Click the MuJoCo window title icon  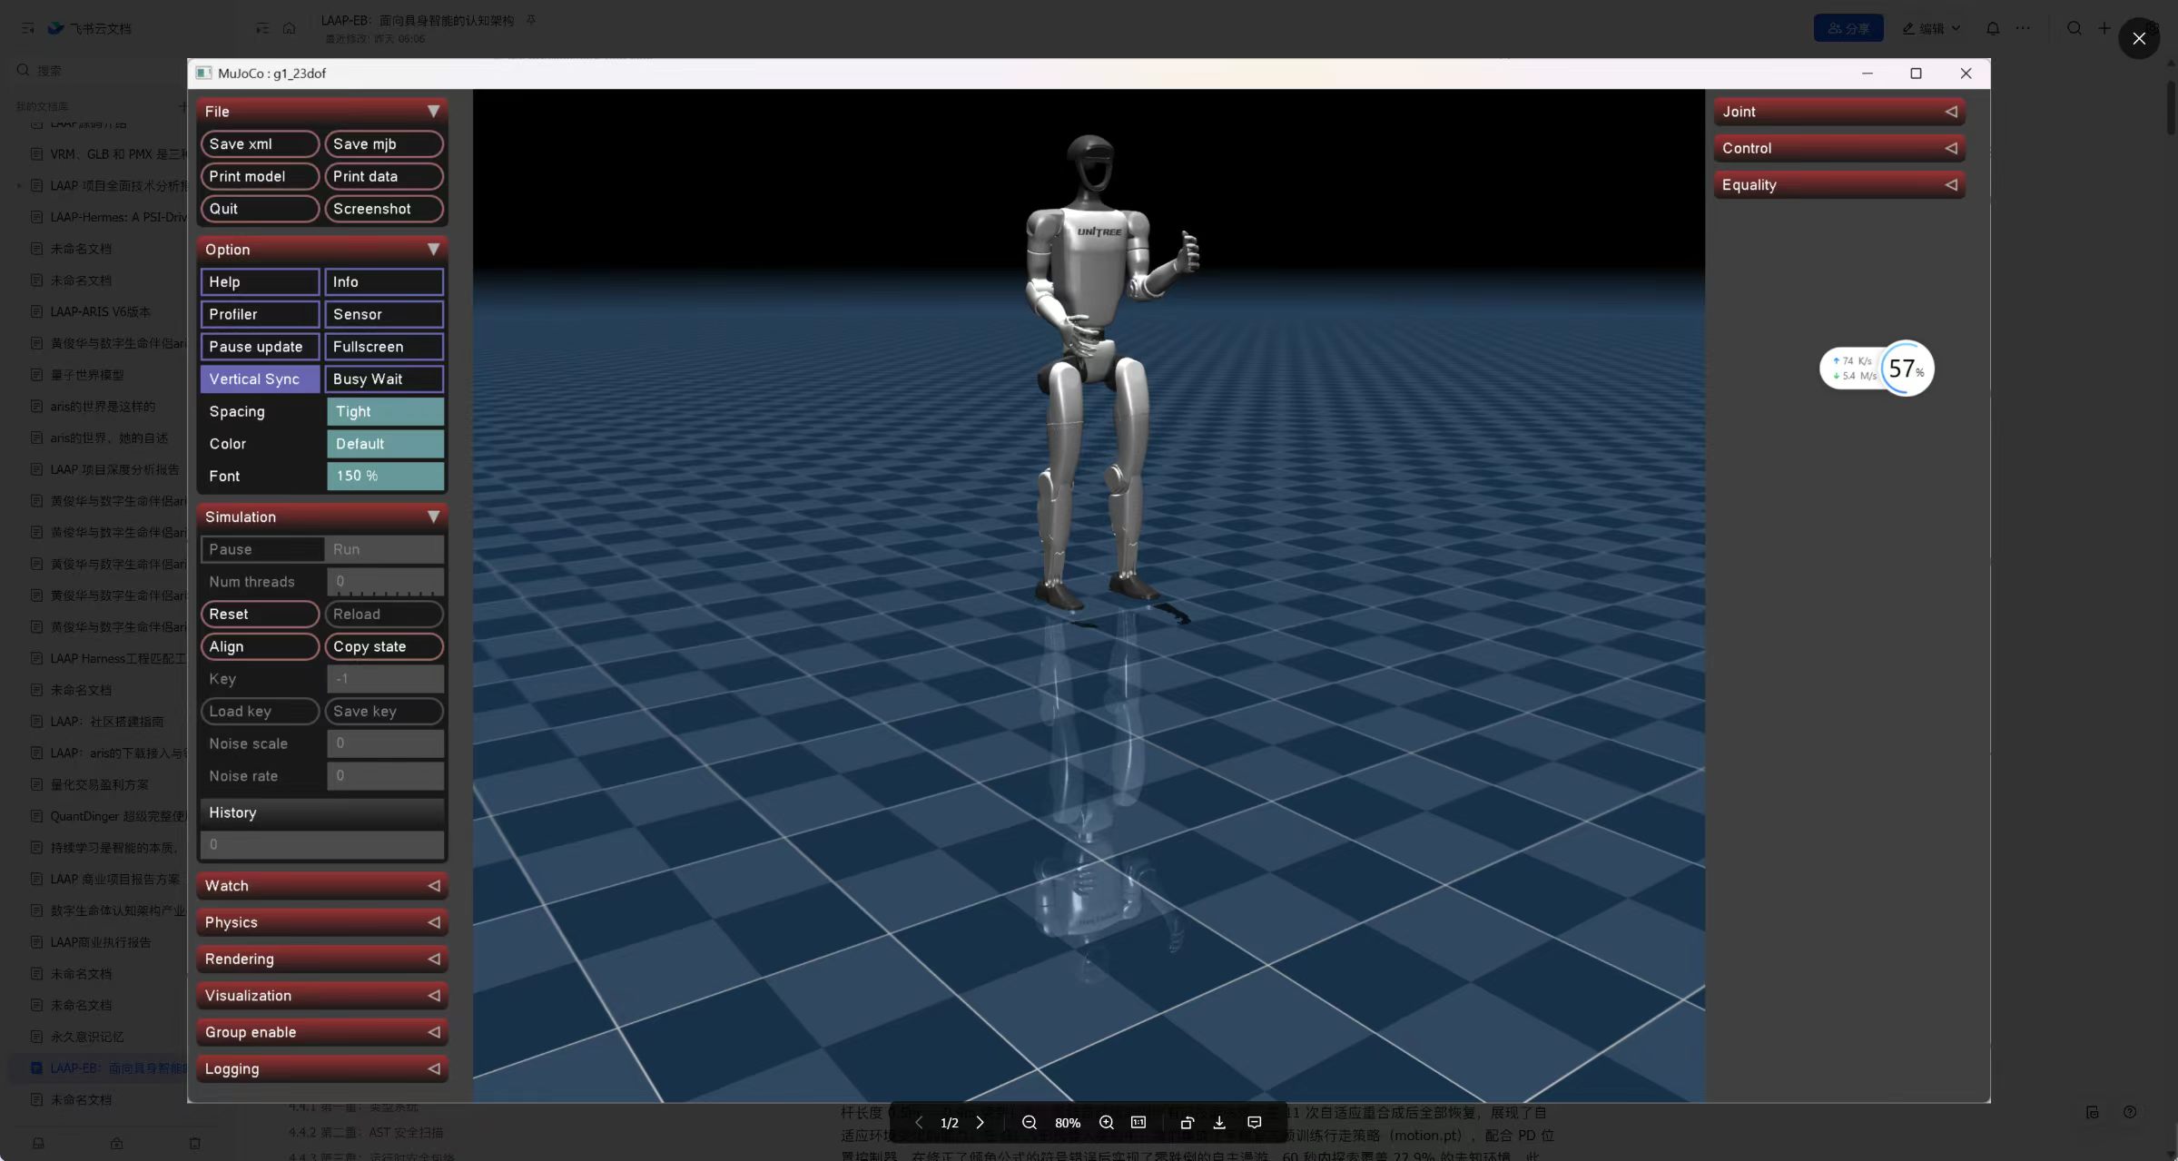coord(203,73)
